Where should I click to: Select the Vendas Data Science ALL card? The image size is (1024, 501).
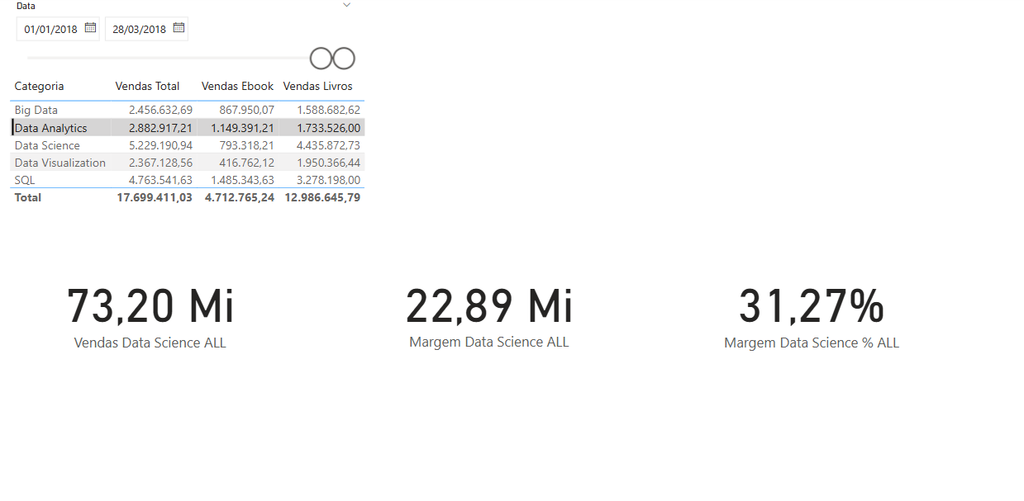150,317
